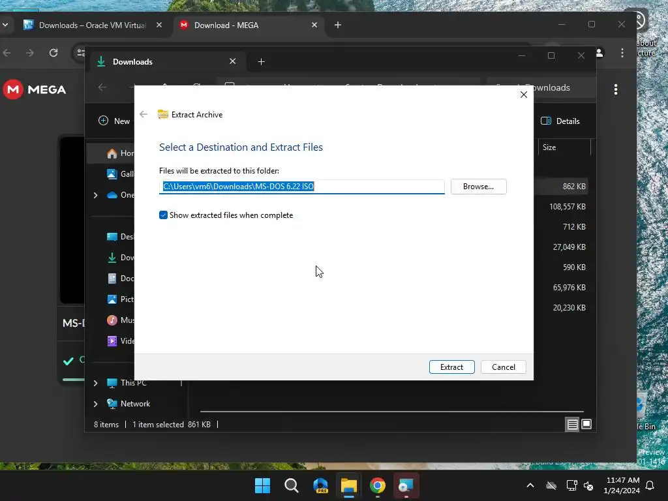This screenshot has width=668, height=501.
Task: Open Gallery in the navigation pane
Action: 121,174
